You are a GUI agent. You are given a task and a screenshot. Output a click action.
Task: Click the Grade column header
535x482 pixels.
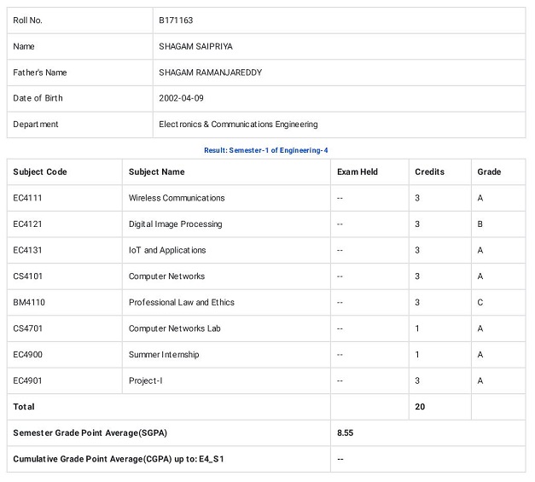(489, 172)
